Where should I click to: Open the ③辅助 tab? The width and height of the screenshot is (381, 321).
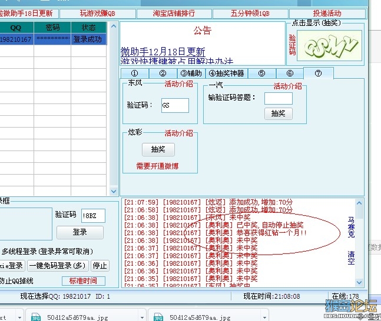point(191,73)
